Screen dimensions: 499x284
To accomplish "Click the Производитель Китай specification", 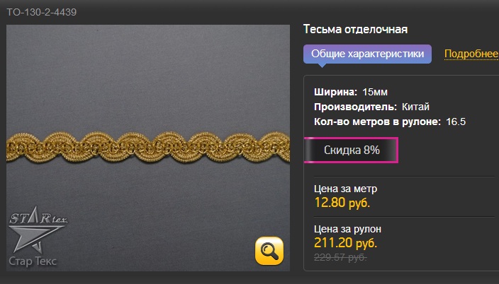I will [371, 107].
